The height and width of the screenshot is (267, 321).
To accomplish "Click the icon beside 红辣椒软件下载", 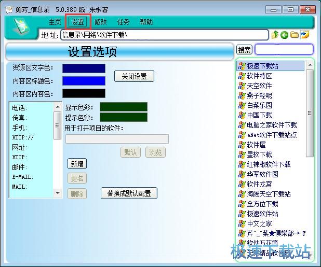I will coord(242,164).
